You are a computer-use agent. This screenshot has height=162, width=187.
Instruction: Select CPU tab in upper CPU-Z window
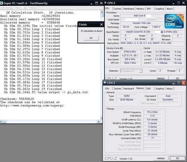pos(107,8)
